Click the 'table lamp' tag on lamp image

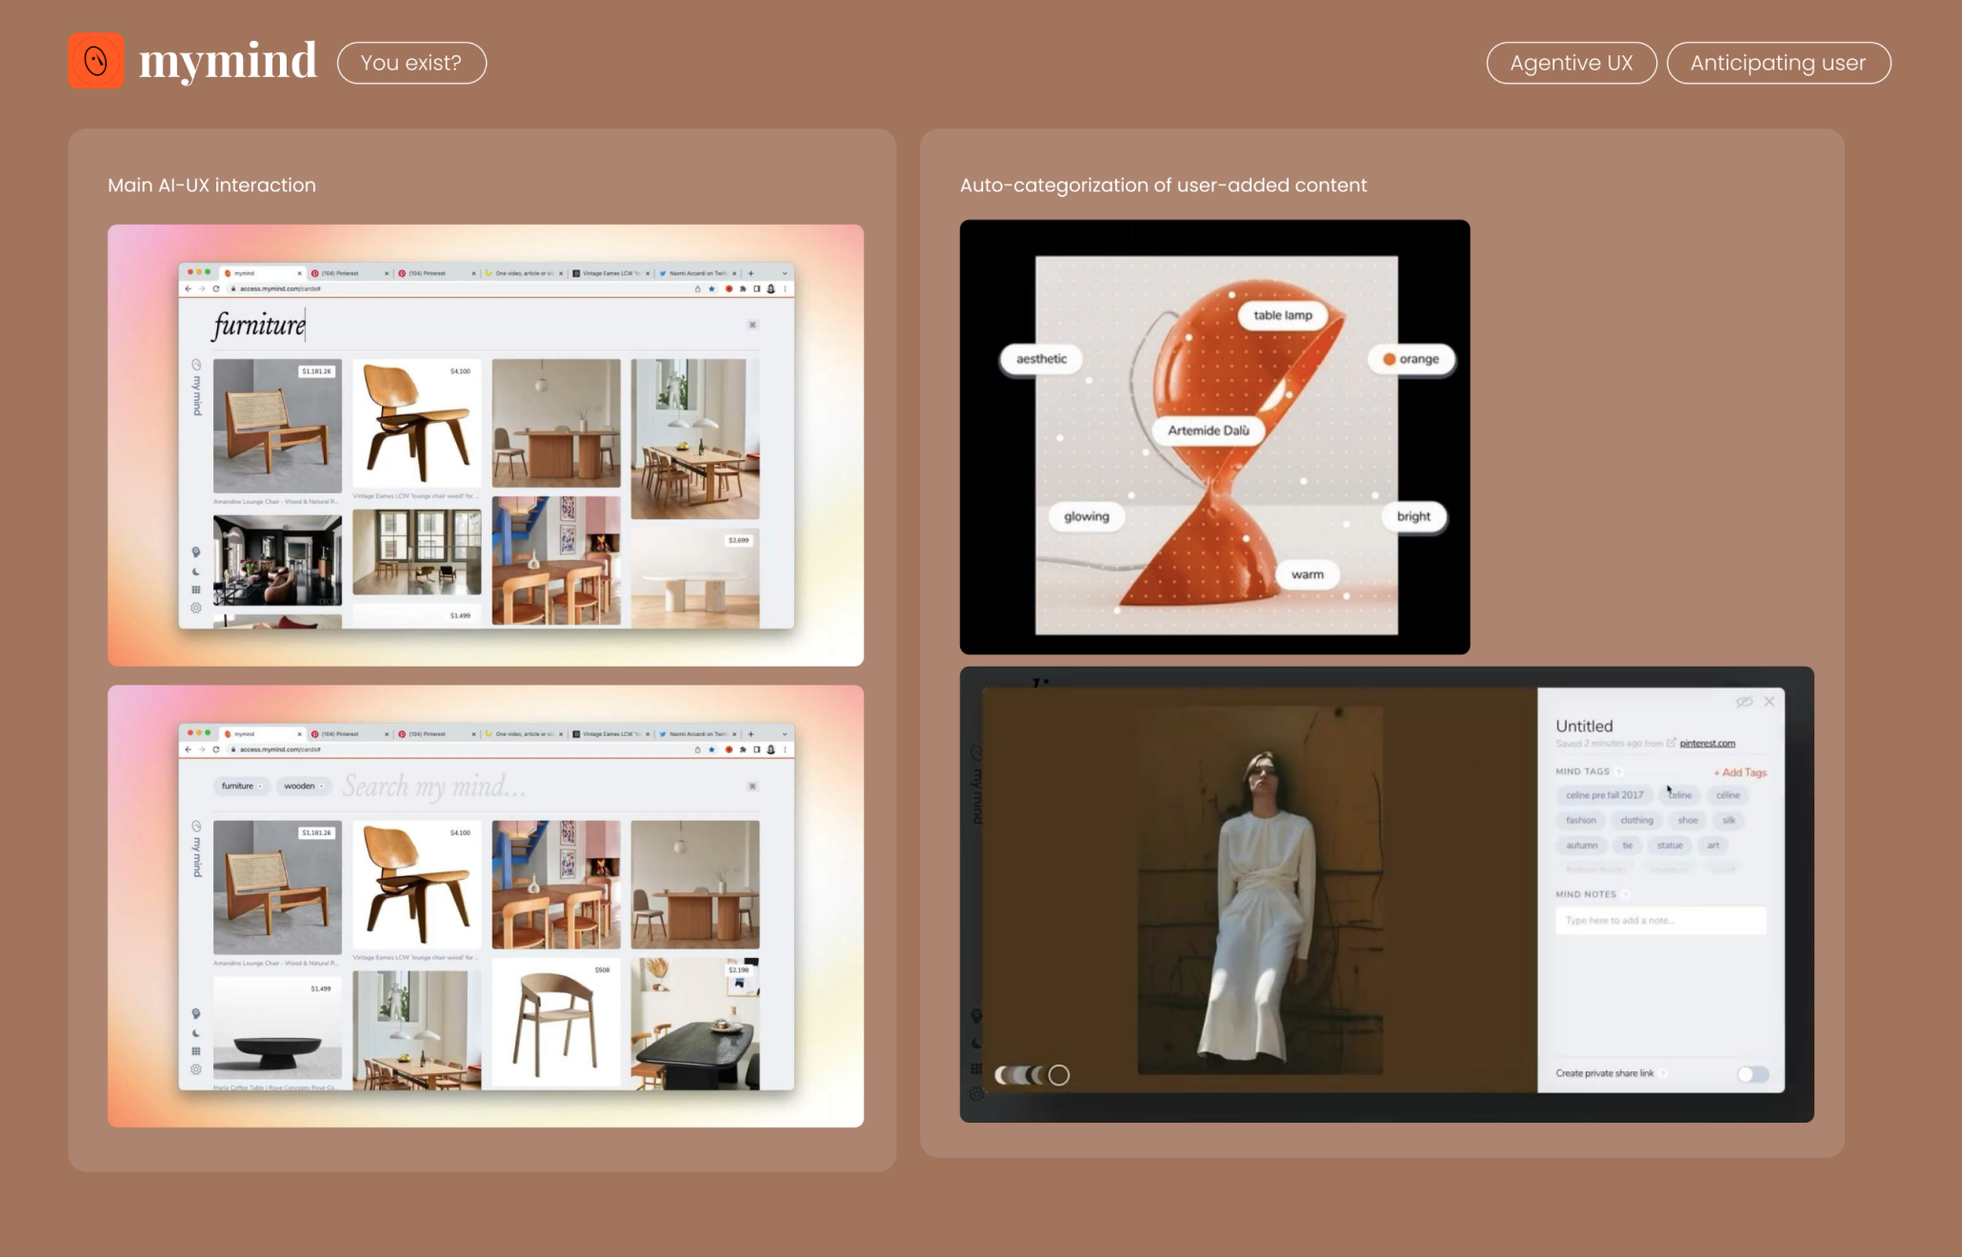(1282, 315)
